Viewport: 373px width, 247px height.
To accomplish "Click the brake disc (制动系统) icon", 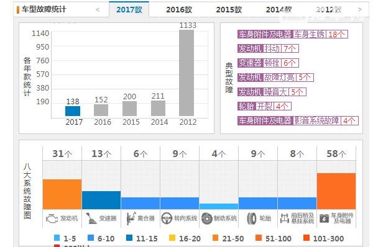I will tap(207, 218).
